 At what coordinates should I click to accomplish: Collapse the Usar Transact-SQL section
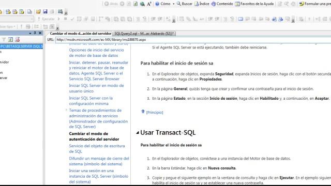click(138, 133)
